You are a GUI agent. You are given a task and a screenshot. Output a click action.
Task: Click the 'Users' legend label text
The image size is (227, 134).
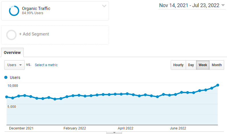[15, 78]
